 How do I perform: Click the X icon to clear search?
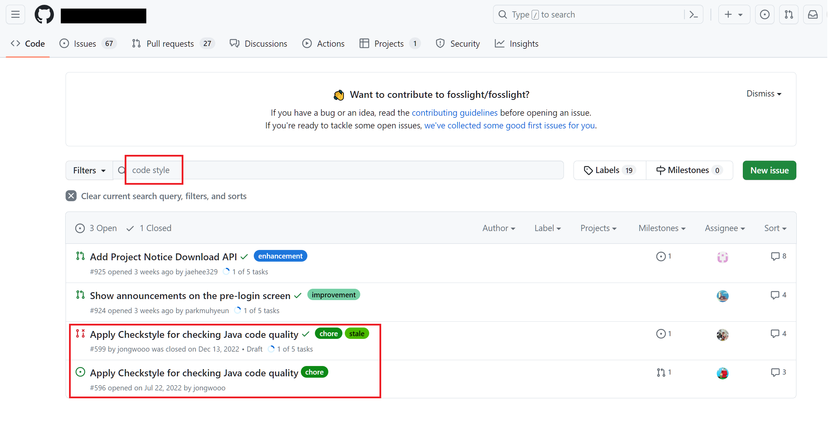point(71,196)
